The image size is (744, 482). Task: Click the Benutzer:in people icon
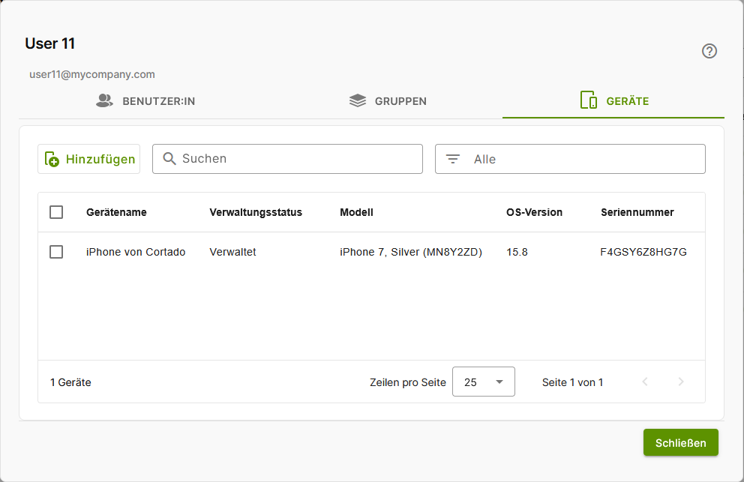[104, 100]
